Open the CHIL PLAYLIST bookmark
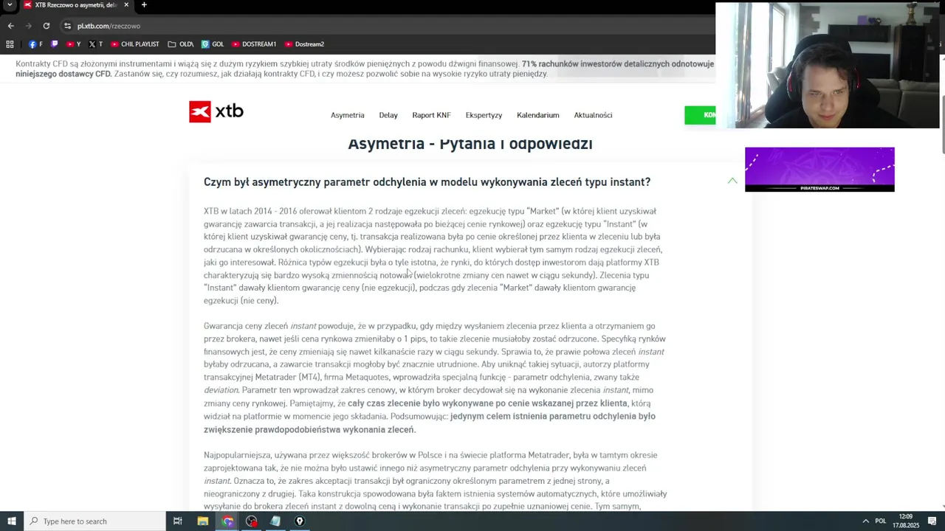The width and height of the screenshot is (945, 531). pos(135,44)
